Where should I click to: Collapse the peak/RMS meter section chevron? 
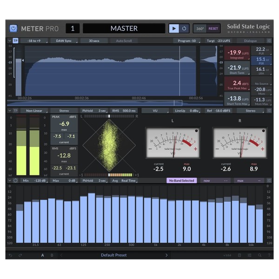(10, 111)
